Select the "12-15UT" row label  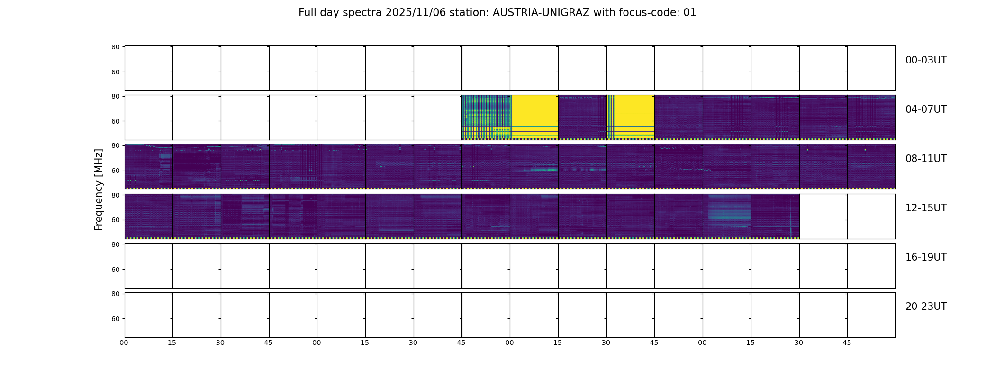926,208
